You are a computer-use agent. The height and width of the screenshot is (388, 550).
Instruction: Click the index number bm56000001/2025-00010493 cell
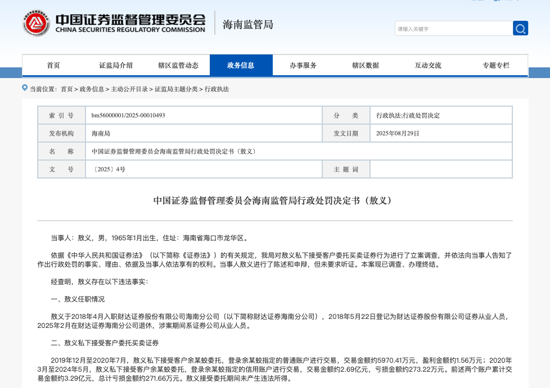[128, 115]
